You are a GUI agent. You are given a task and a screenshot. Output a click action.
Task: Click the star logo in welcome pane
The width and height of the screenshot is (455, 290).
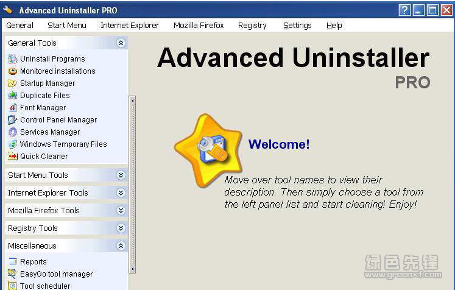point(208,150)
